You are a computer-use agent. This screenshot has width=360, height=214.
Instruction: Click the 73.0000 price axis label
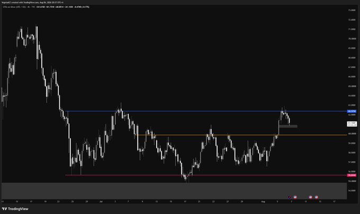click(352, 11)
